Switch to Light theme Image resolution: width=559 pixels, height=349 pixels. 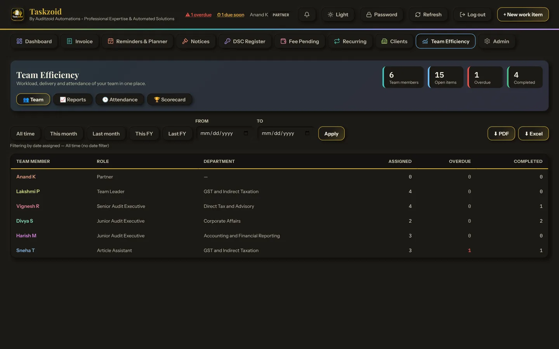point(338,14)
